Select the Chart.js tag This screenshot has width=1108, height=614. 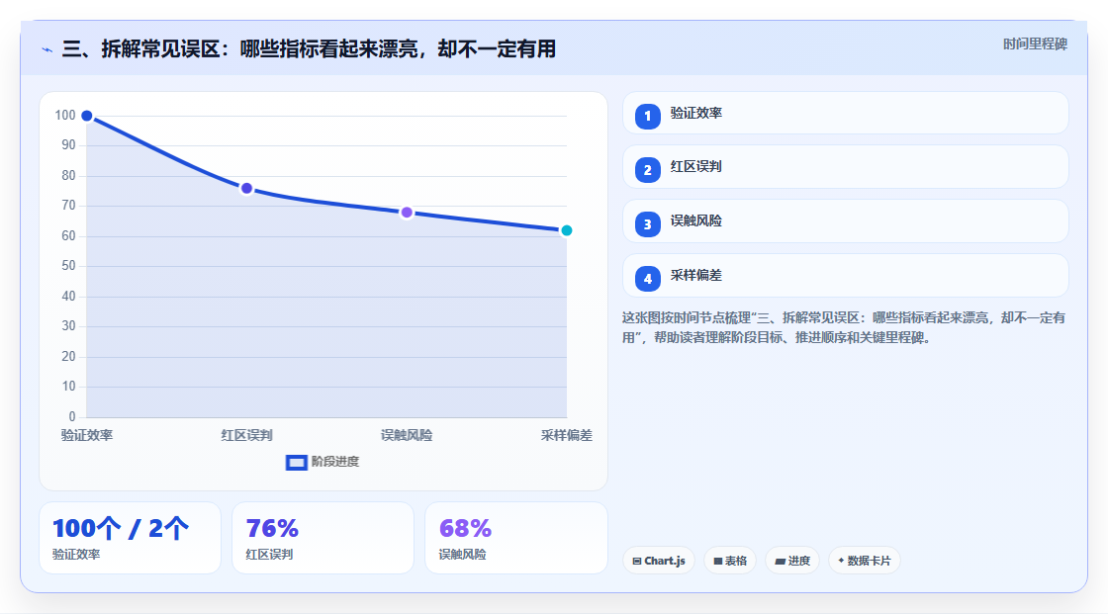pos(659,561)
